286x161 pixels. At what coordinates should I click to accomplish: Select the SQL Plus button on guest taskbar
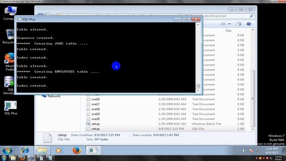pyautogui.click(x=93, y=151)
